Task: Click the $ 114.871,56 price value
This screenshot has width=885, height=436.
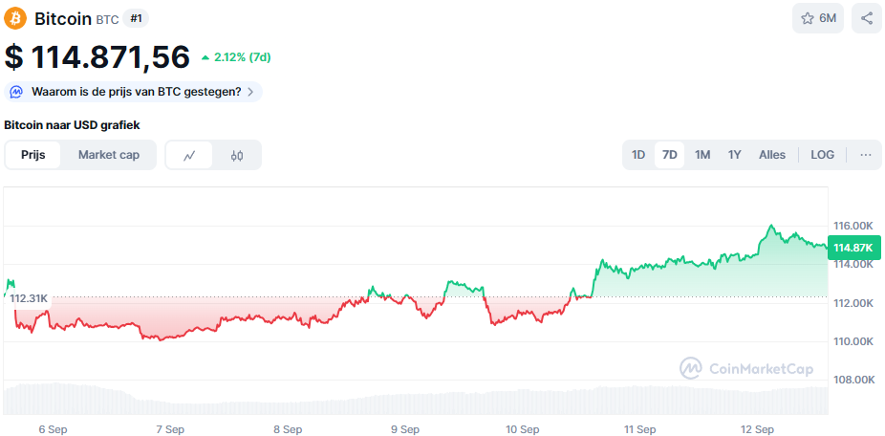Action: [x=97, y=57]
